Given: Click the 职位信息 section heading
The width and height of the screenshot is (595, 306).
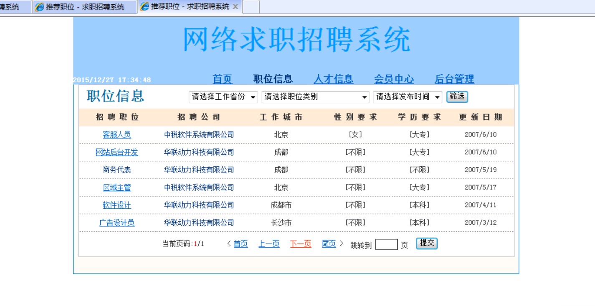Looking at the screenshot, I should click(x=115, y=96).
